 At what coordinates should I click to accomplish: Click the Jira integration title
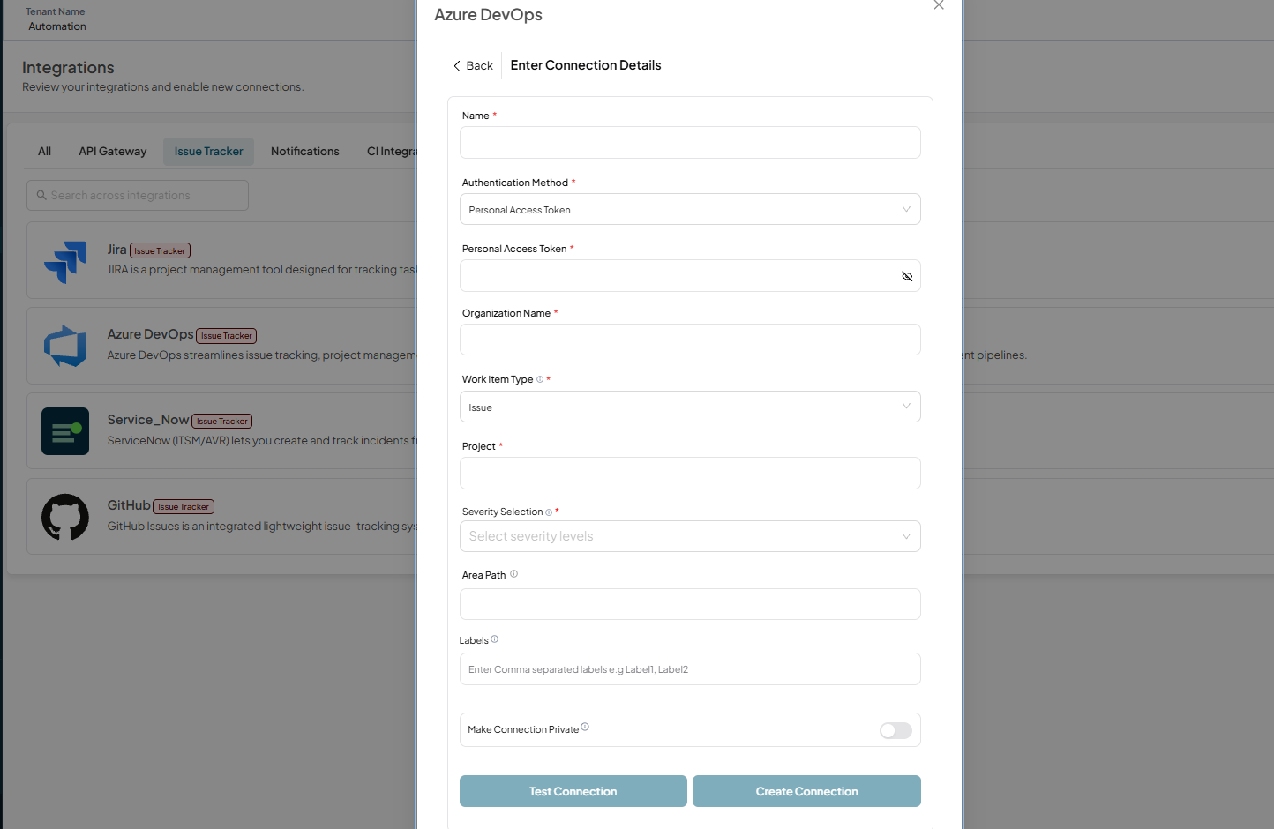click(x=117, y=250)
